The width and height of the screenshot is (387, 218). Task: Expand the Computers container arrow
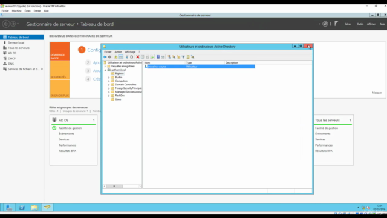point(109,81)
